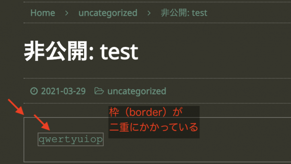Open uncategorized category next to folder icon
The image size is (291, 164).
[x=137, y=91]
